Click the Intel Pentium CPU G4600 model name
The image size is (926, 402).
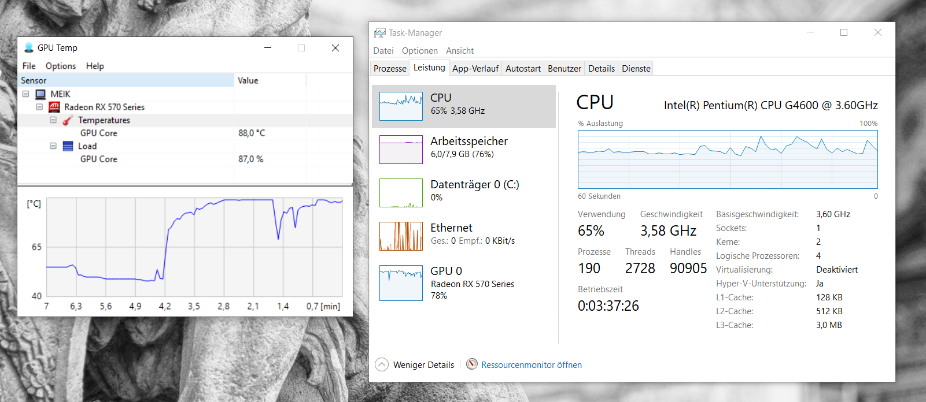pos(770,105)
